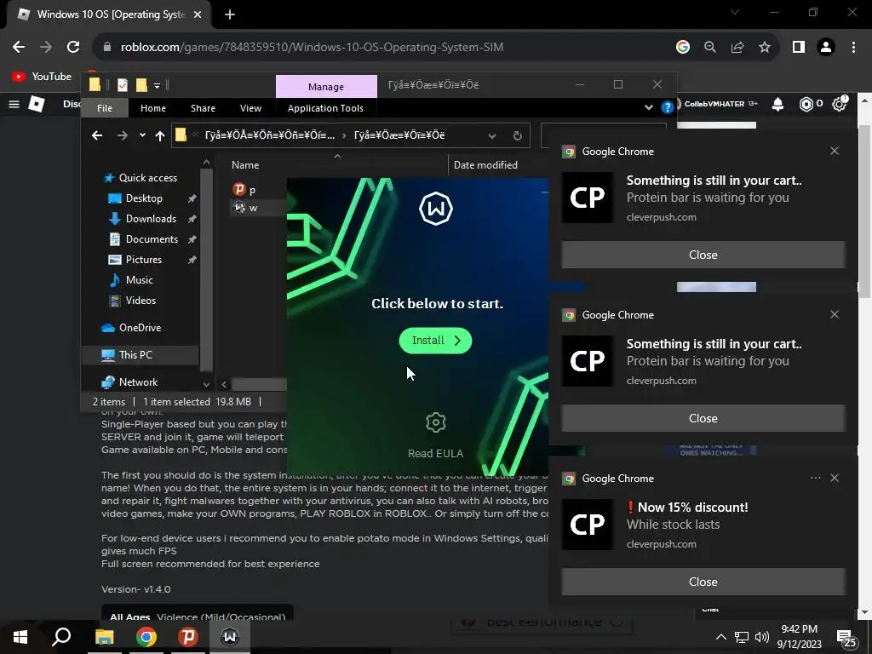Select the Manage contextual tab

click(326, 87)
